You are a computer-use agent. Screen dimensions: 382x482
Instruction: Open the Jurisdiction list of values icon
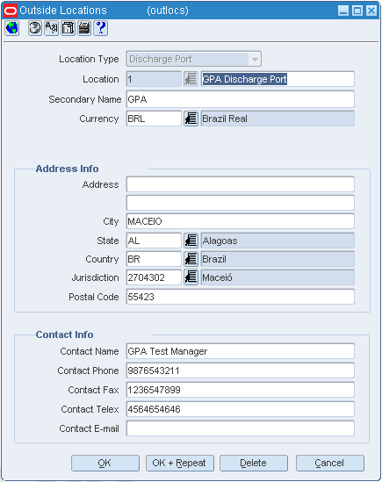[x=191, y=277]
